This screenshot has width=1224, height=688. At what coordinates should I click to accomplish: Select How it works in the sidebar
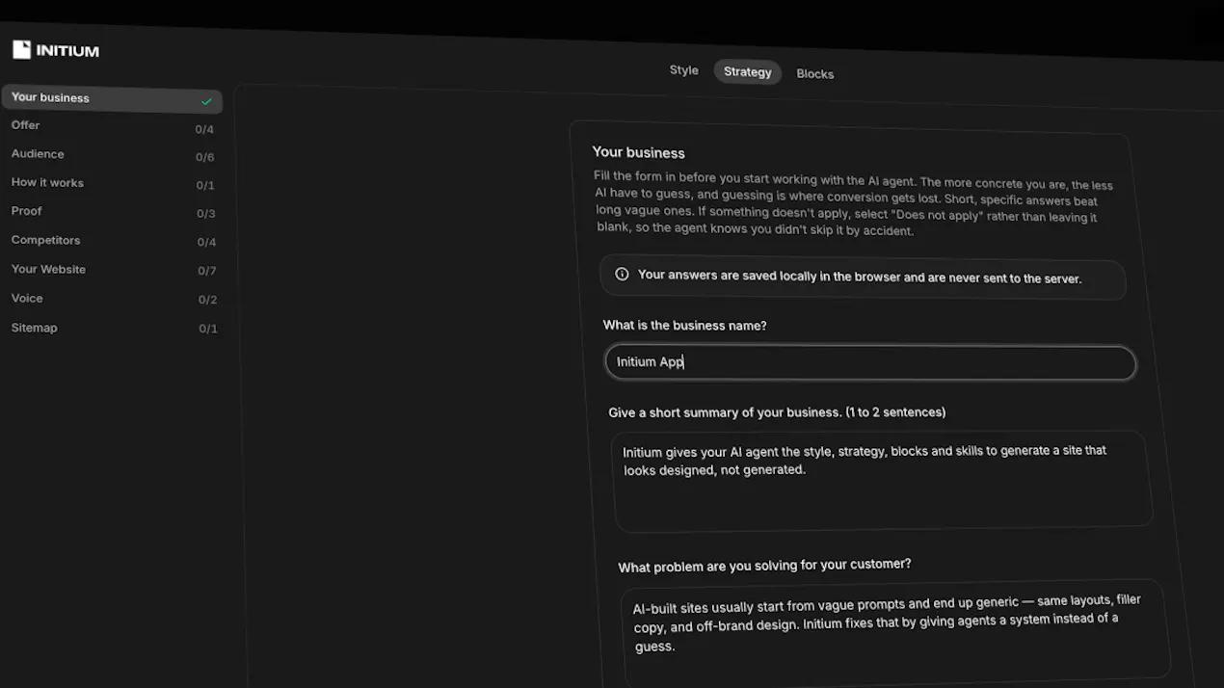(112, 183)
